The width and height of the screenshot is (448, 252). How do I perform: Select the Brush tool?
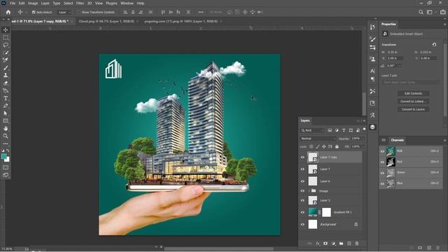[x=6, y=68]
